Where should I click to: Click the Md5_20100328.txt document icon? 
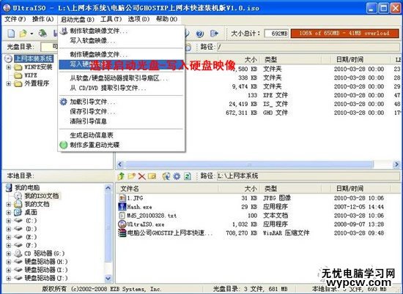tap(122, 215)
